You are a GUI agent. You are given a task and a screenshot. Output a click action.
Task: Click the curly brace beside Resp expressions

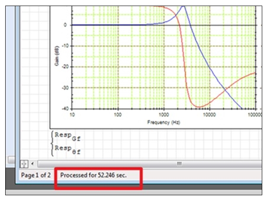coord(52,143)
